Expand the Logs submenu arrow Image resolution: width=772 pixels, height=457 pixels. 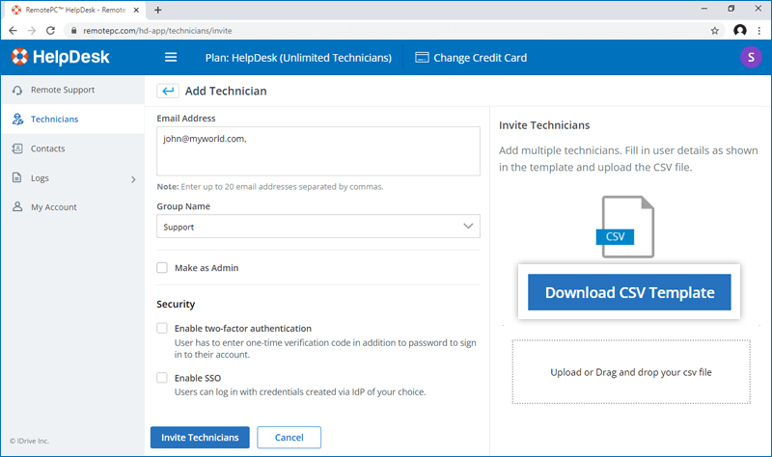tap(133, 178)
